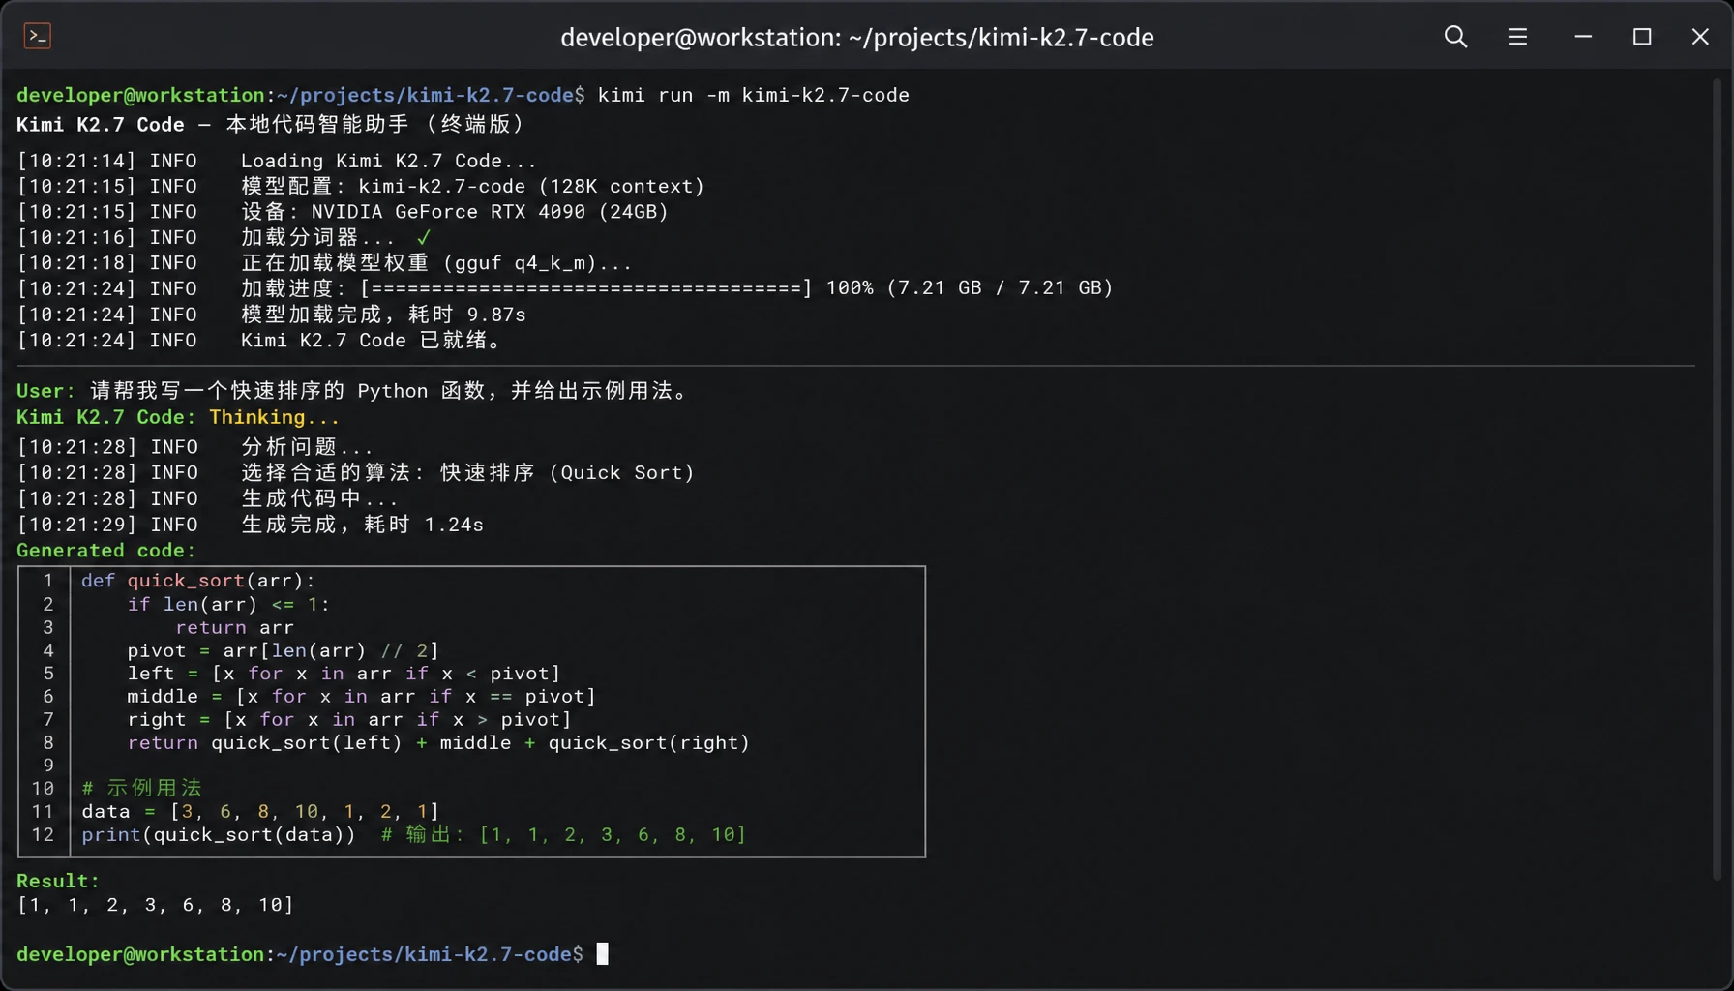This screenshot has width=1734, height=991.
Task: Click the window title 'developer@workstation: ~/projects/kimi-k2.7-code'
Action: click(x=857, y=37)
